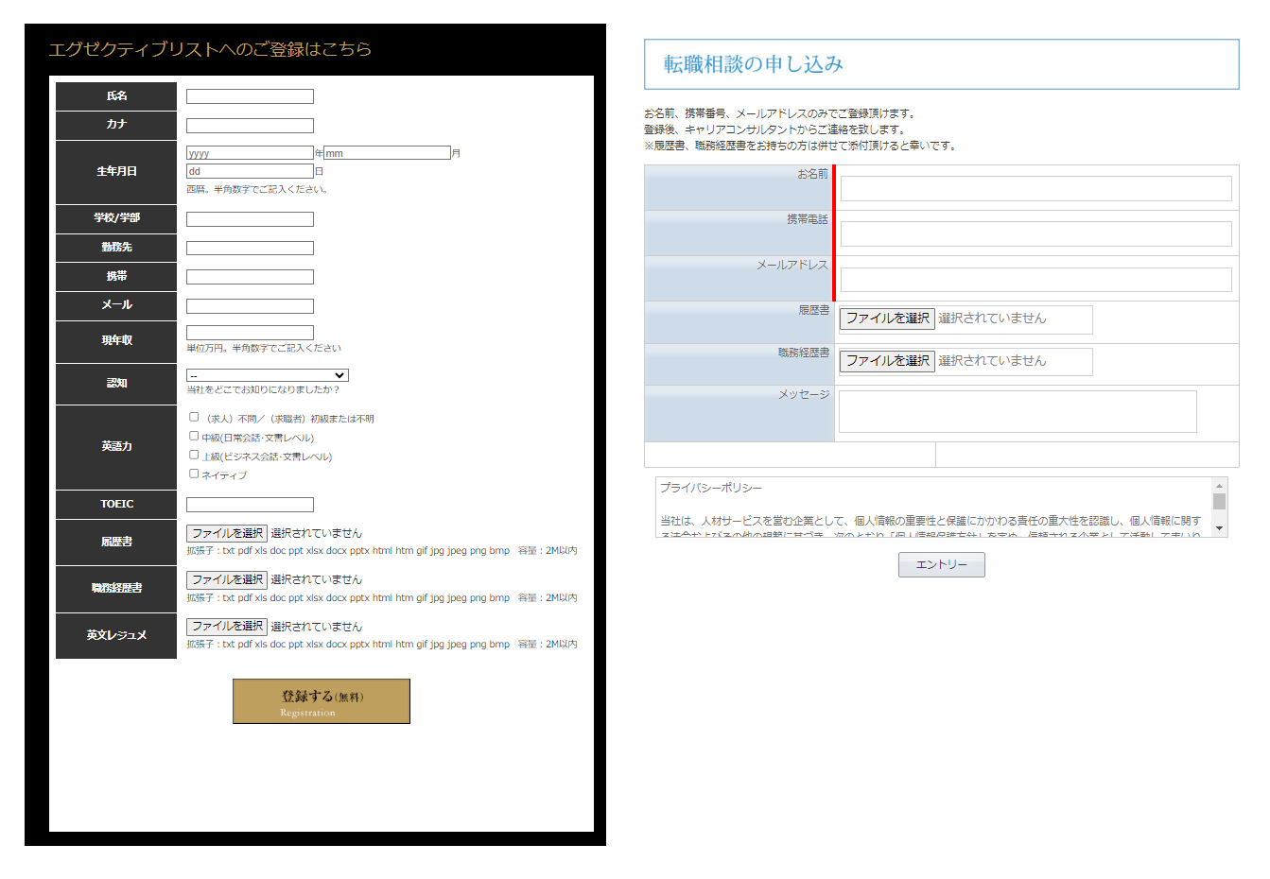The height and width of the screenshot is (879, 1270).
Task: Check the 初級または不明 English level box
Action: (x=194, y=417)
